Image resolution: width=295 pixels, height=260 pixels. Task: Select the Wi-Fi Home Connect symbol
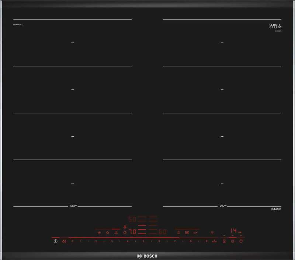point(212,232)
